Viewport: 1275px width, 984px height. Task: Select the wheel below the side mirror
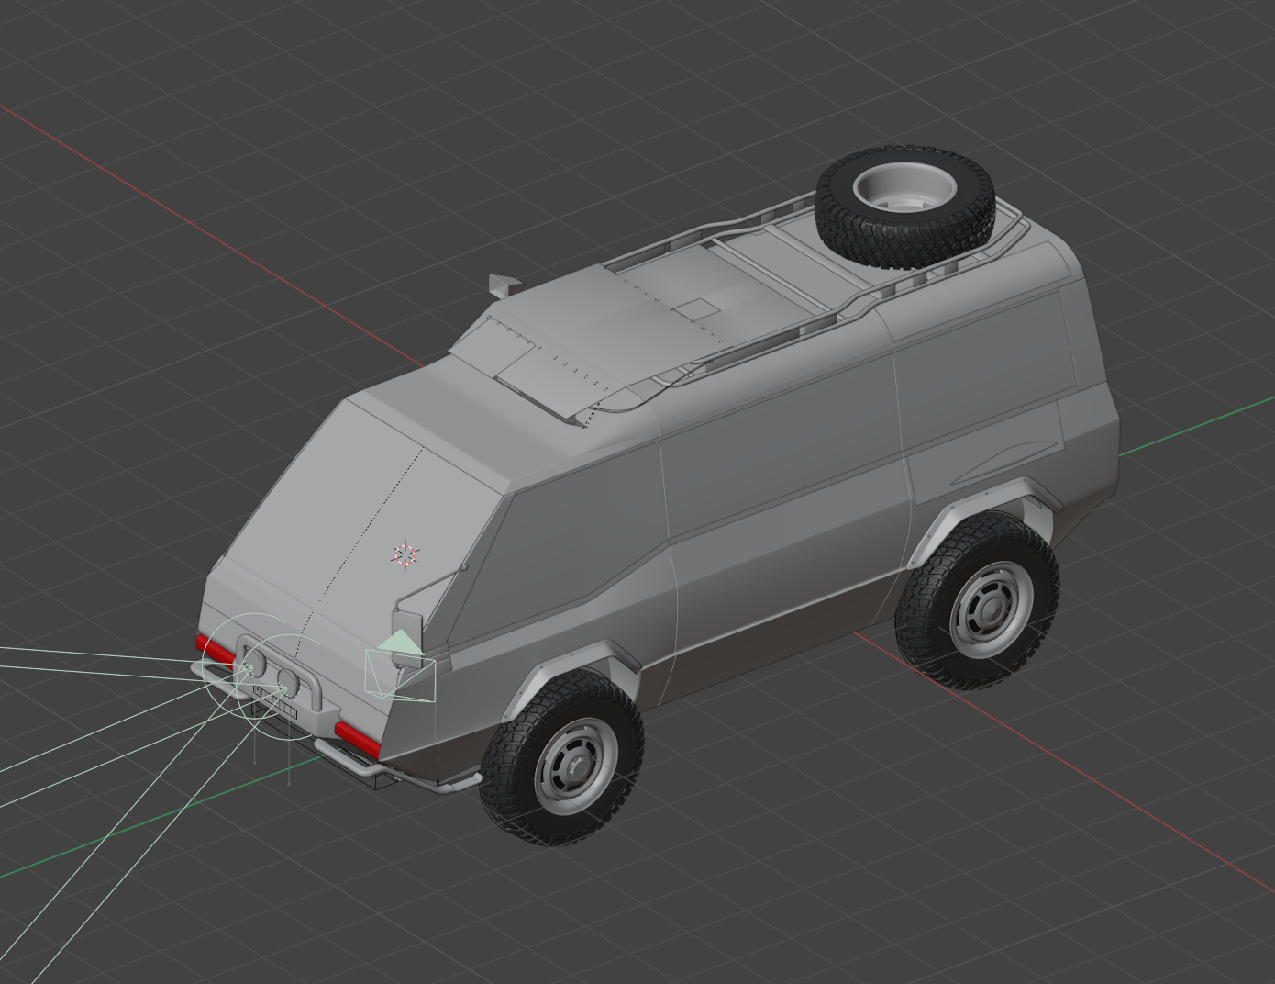(561, 755)
